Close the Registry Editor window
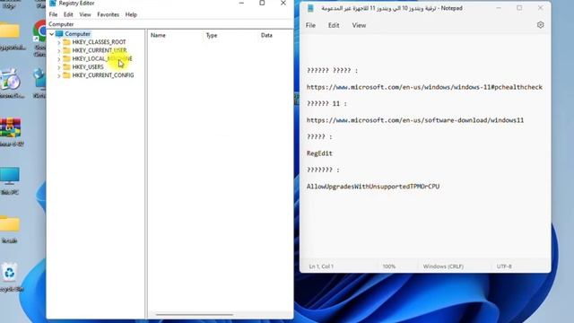Screen dimensions: 574x323 coord(283,3)
